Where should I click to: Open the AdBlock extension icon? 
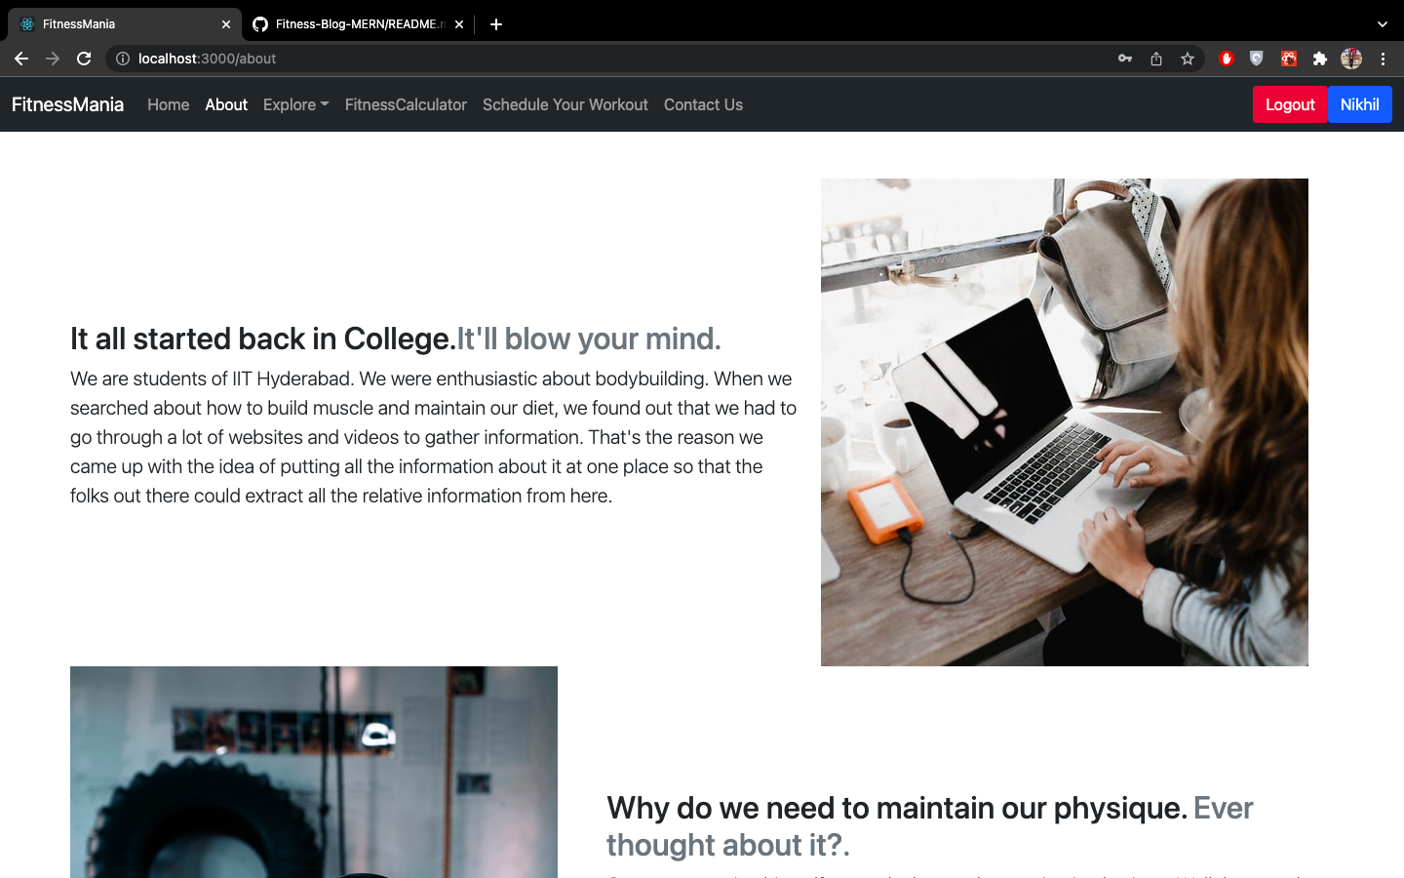point(1226,59)
